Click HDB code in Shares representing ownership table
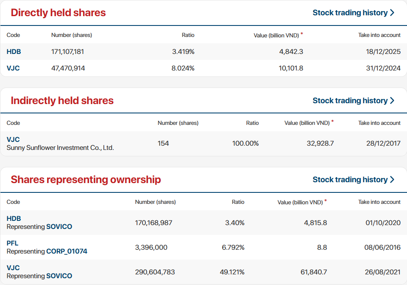Screen dimensions: 407x285 pyautogui.click(x=14, y=219)
